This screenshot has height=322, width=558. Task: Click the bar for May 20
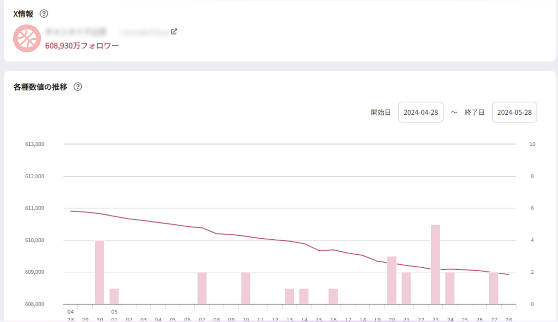392,280
